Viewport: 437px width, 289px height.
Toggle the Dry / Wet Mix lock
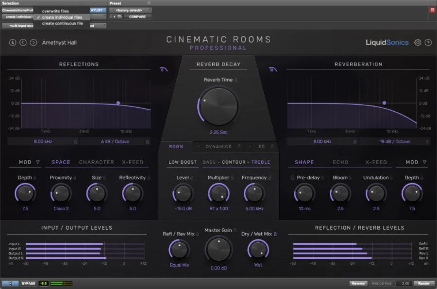(275, 234)
